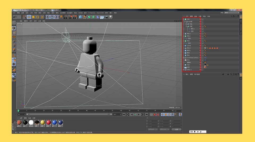Open material manager first menu item
Viewport: 255px width, 142px height.
click(21, 118)
